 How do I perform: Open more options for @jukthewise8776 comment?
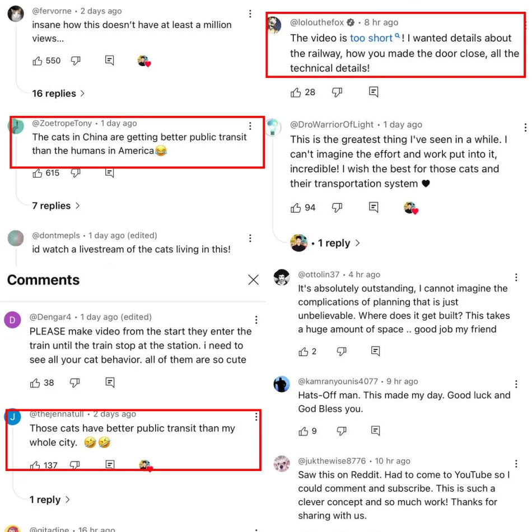tap(516, 464)
